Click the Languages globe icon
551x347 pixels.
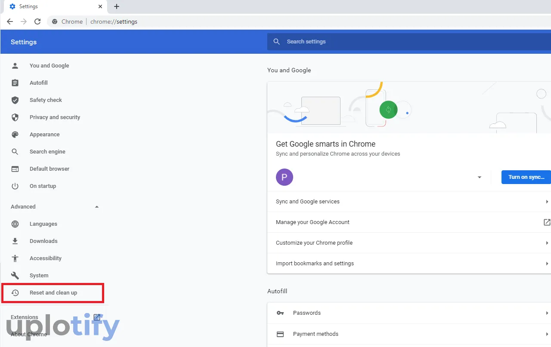click(15, 224)
